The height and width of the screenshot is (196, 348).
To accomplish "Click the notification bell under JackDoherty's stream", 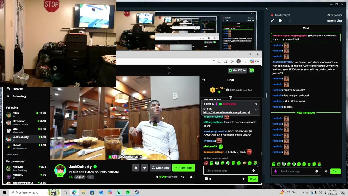I will click(x=136, y=168).
